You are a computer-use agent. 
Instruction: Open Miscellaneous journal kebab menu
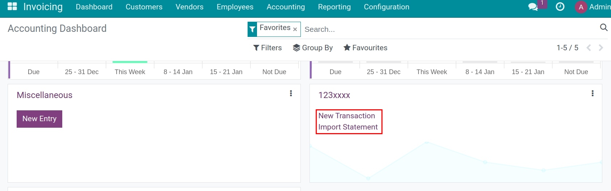click(291, 93)
